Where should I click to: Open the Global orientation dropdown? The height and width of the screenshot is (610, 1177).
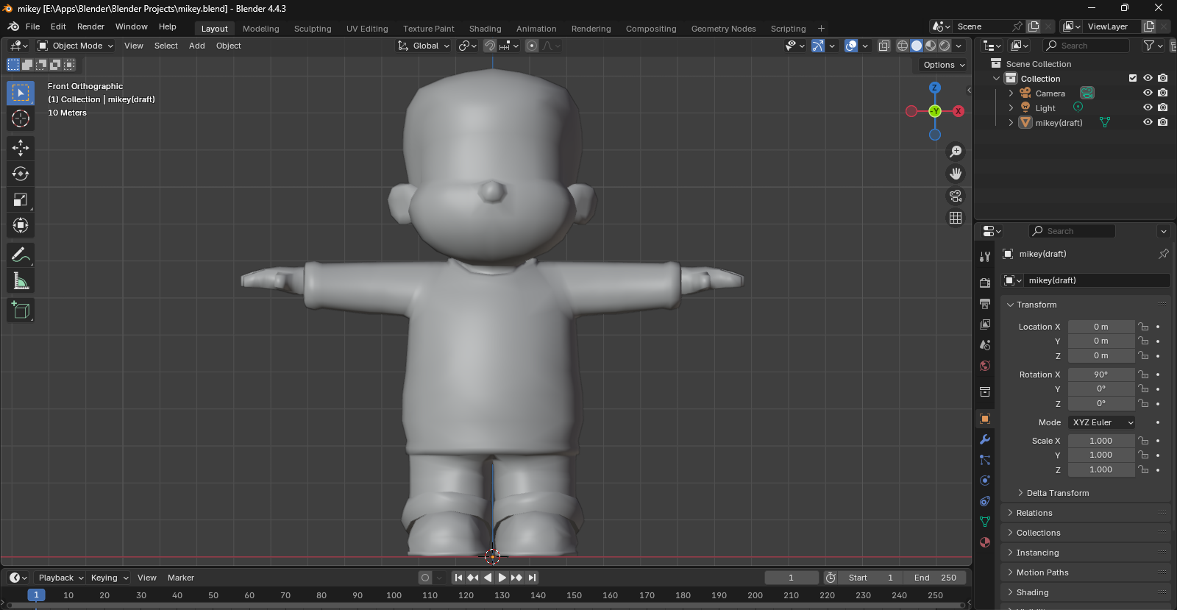424,46
